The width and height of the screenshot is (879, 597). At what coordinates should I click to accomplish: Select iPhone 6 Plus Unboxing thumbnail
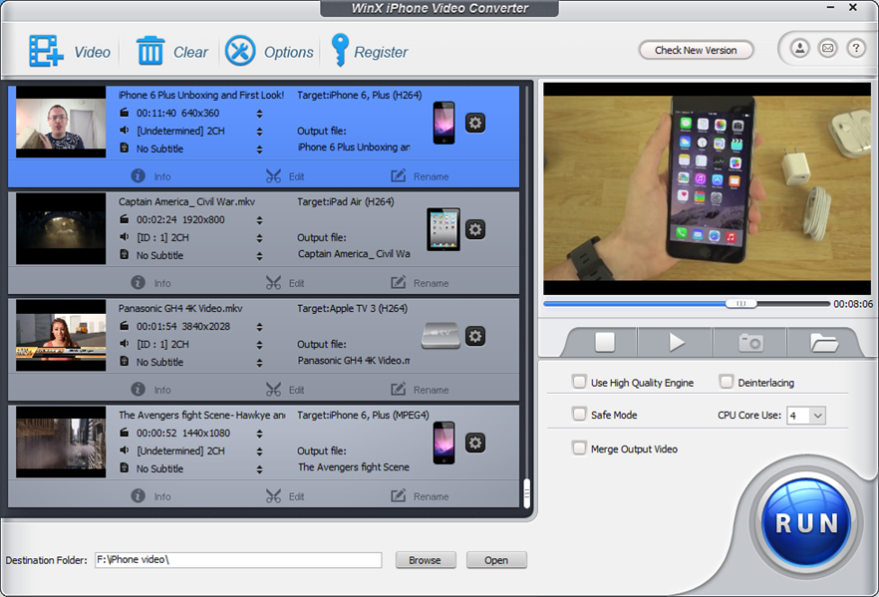point(61,122)
